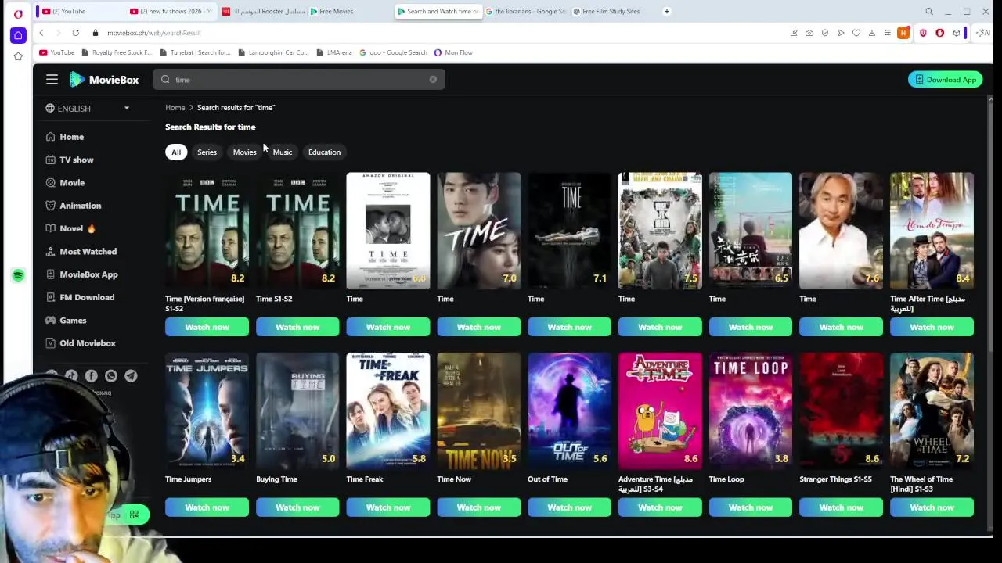Open Adventure Time poster thumbnail

click(x=660, y=411)
